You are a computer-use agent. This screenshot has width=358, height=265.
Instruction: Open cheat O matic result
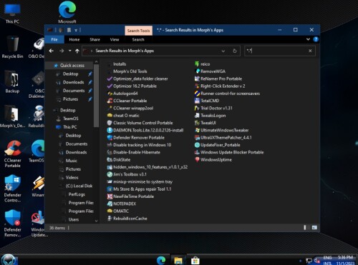[123, 116]
